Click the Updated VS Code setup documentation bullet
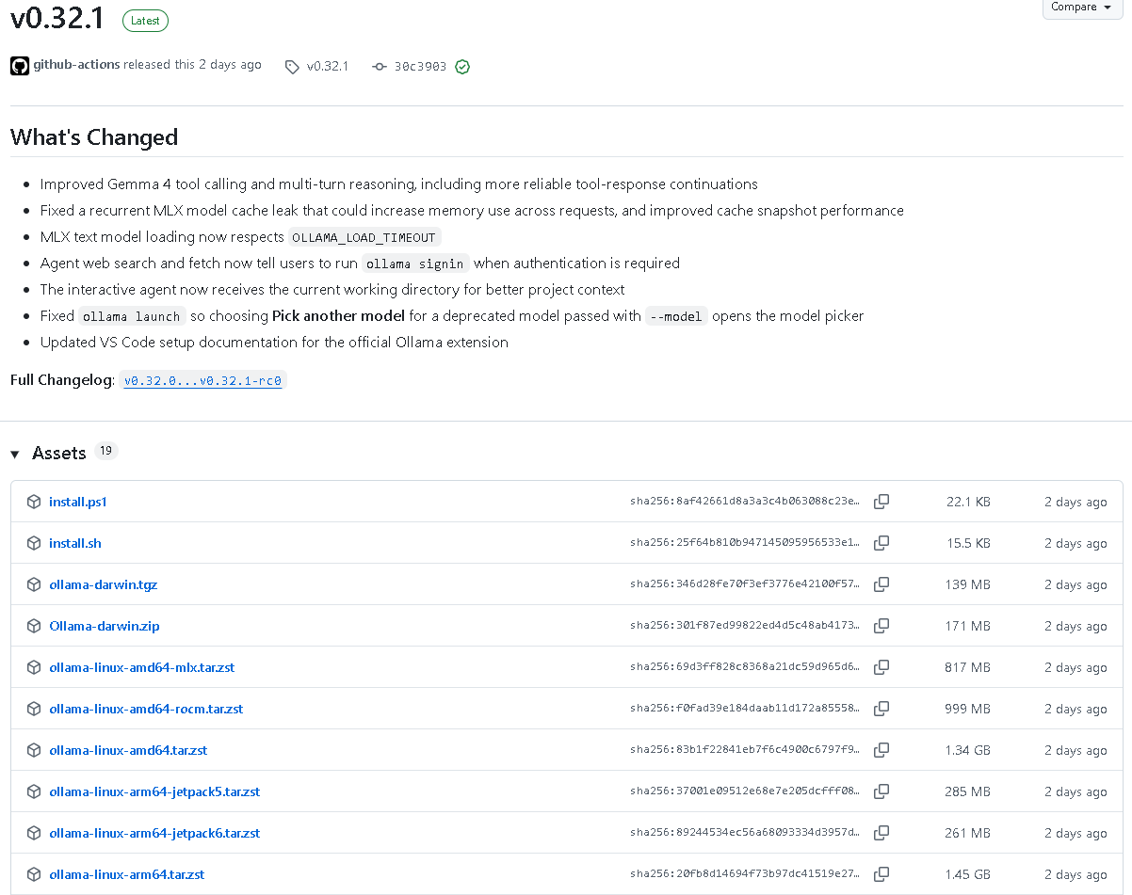Image resolution: width=1132 pixels, height=895 pixels. [x=274, y=343]
